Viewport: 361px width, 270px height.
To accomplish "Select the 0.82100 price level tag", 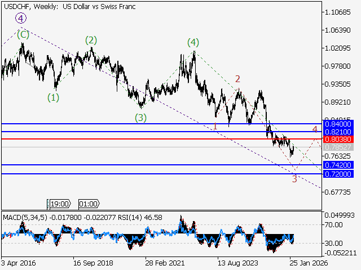I will pos(338,132).
